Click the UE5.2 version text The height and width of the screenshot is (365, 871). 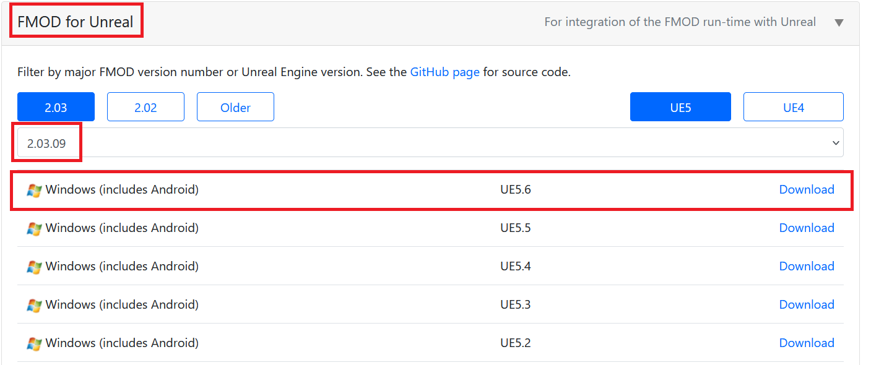pyautogui.click(x=516, y=343)
